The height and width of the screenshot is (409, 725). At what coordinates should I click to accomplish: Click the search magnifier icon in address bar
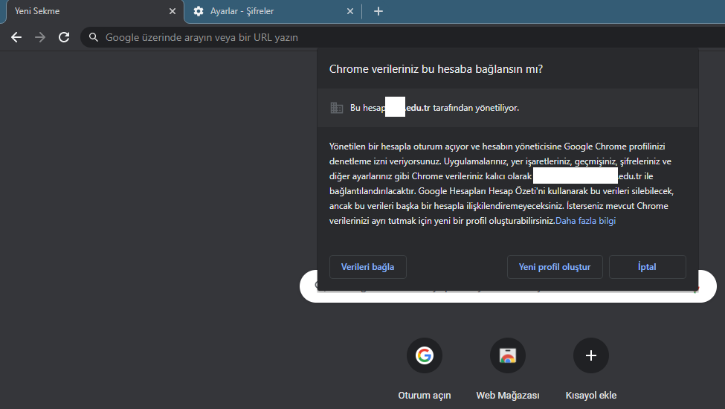click(x=94, y=37)
